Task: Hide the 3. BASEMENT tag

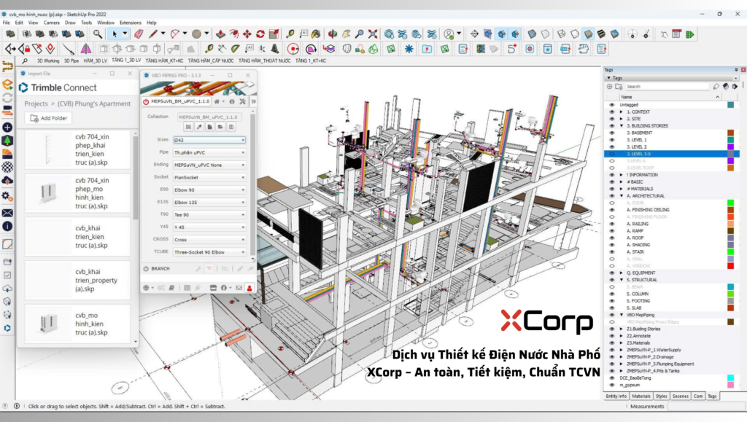Action: (x=612, y=133)
